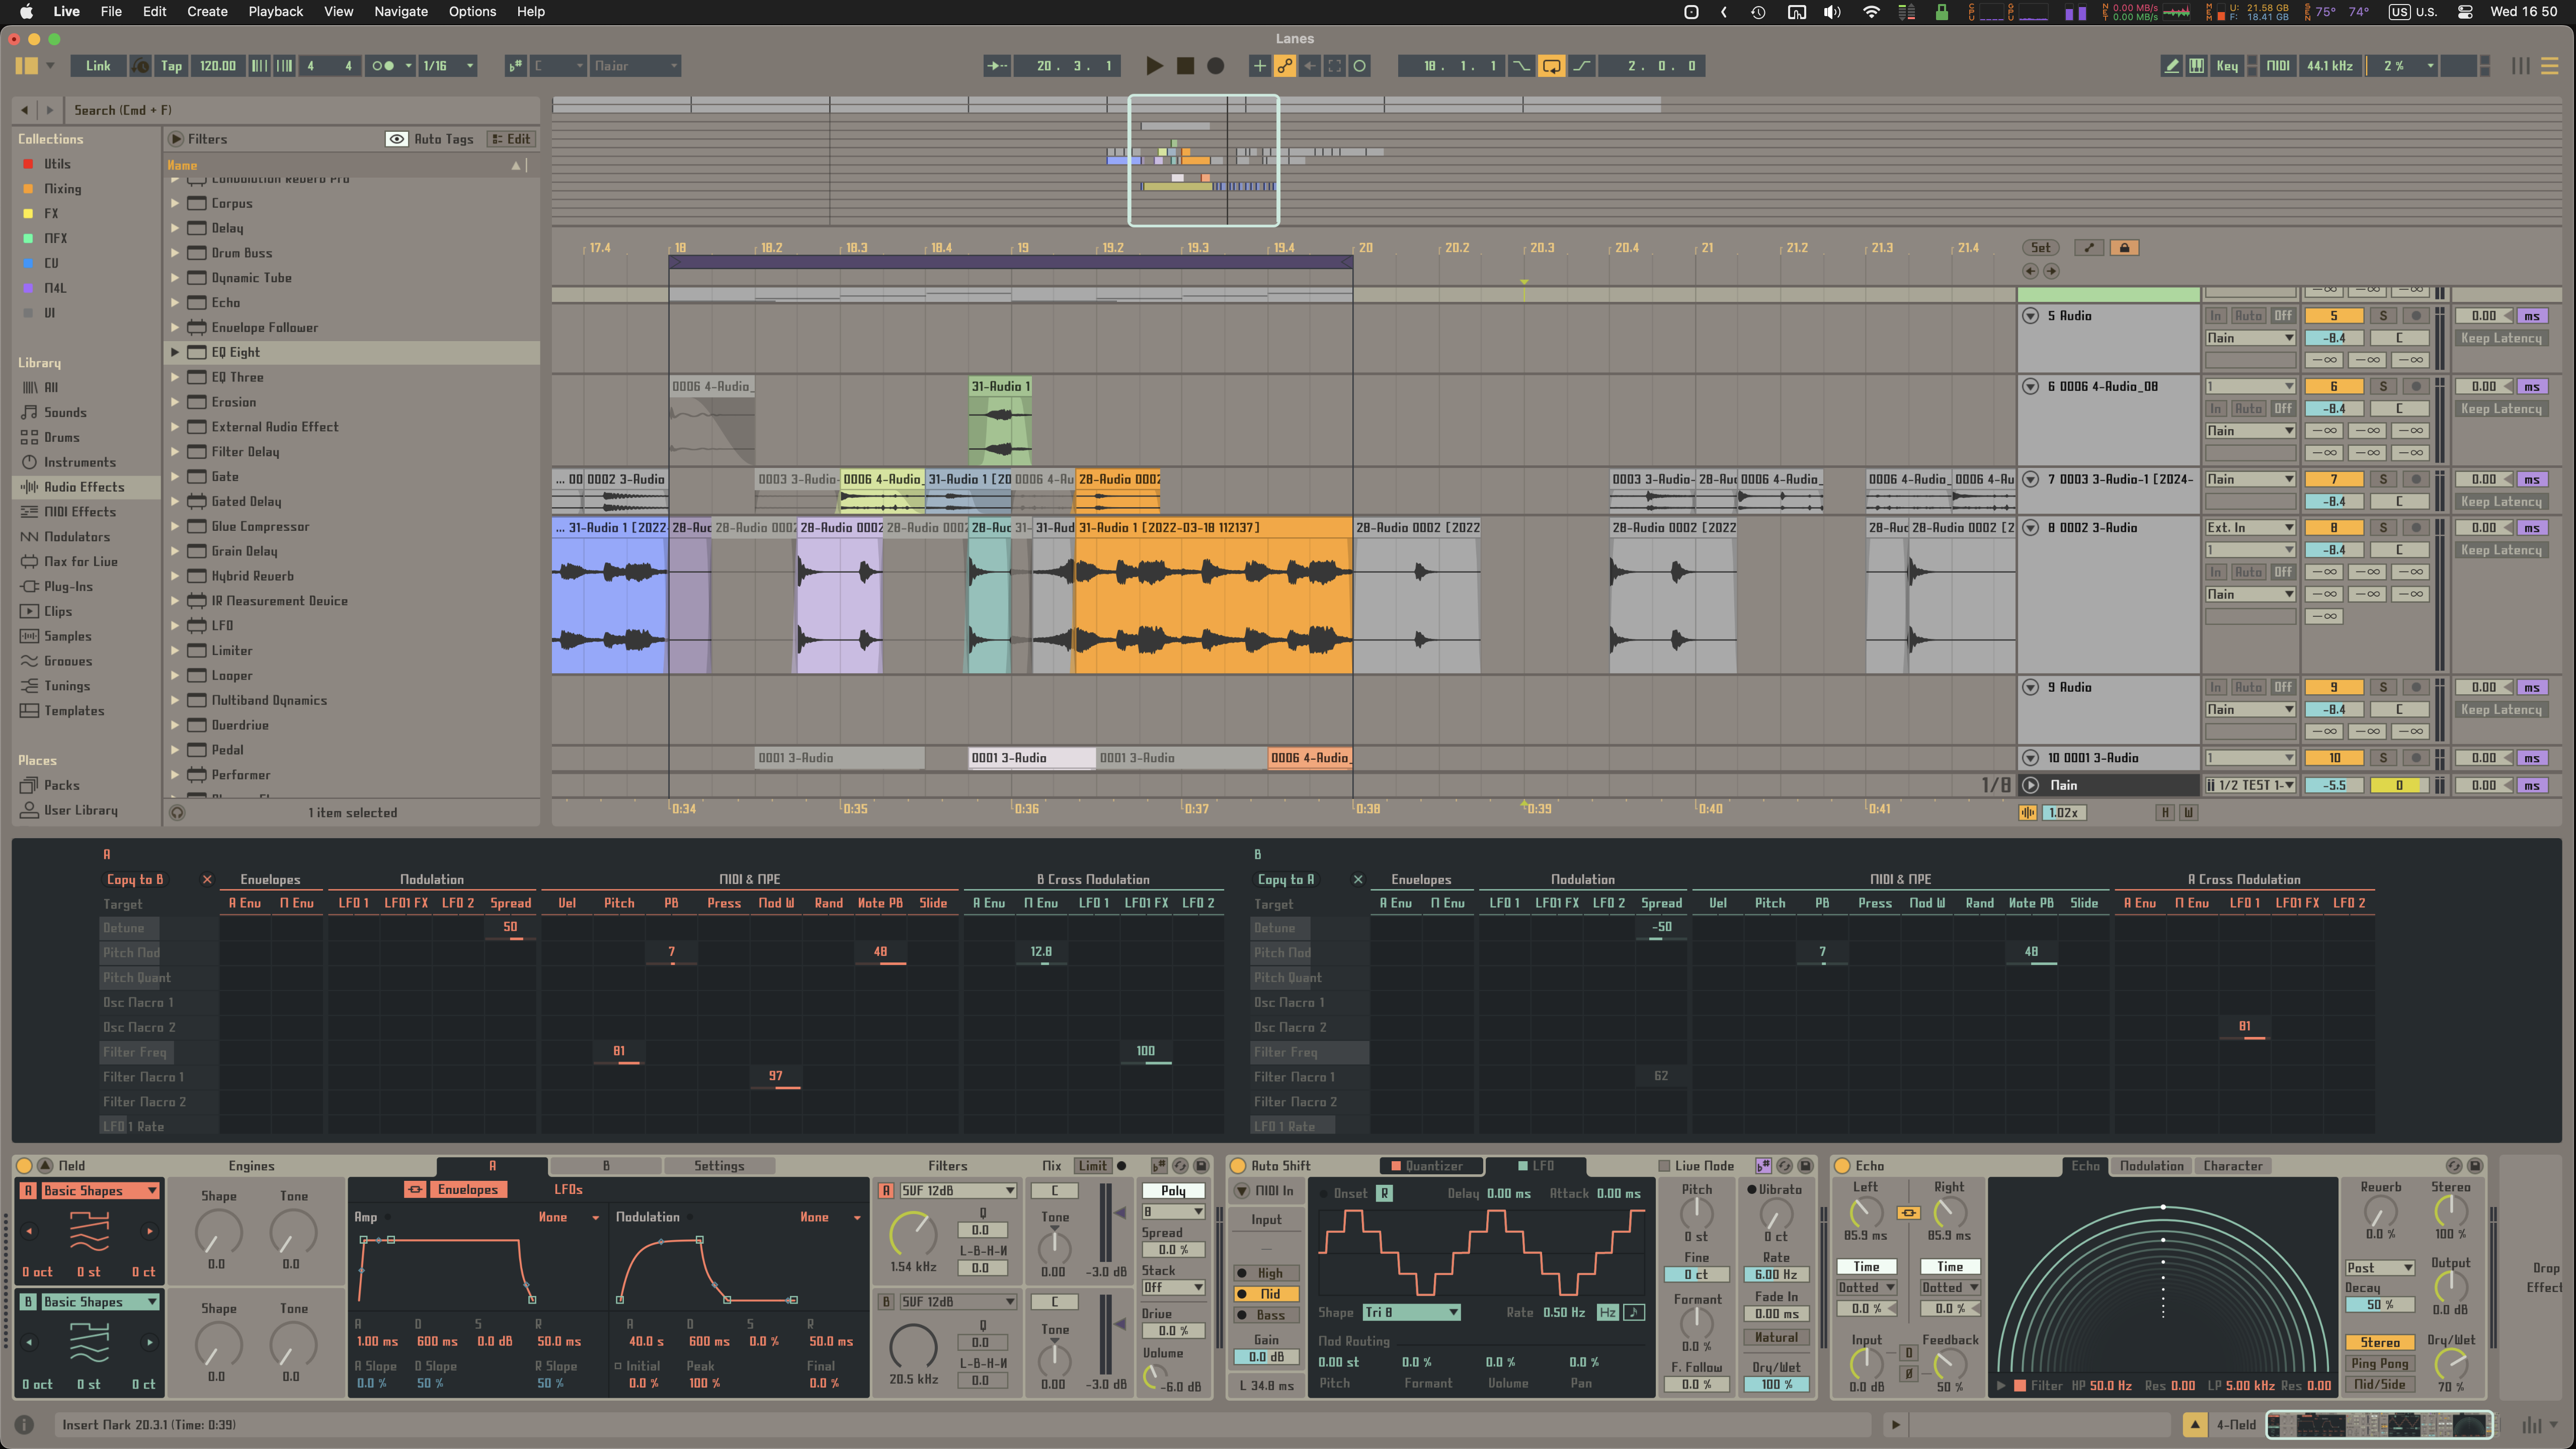The image size is (2576, 1449).
Task: Enable MIDI map mode
Action: tap(2278, 66)
